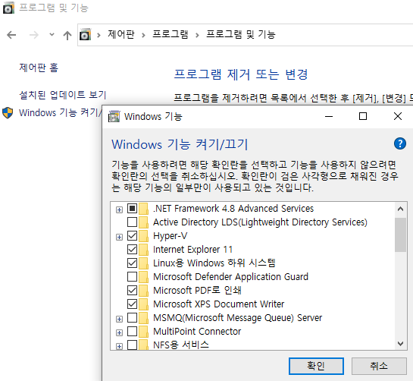The image size is (413, 381).
Task: Select the Microsoft PDF로 인쇄 label
Action: coord(197,291)
